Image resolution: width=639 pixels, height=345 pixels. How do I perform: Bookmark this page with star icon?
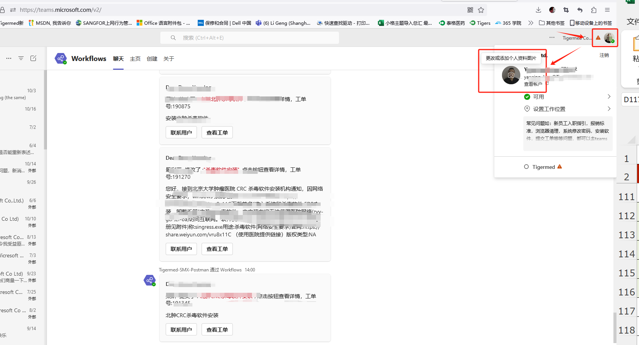pos(481,10)
